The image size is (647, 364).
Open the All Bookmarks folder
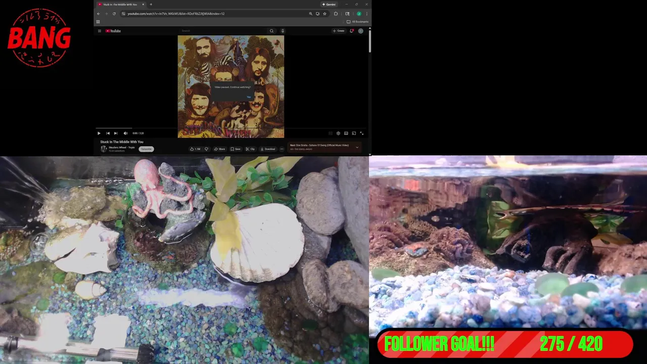(x=357, y=22)
